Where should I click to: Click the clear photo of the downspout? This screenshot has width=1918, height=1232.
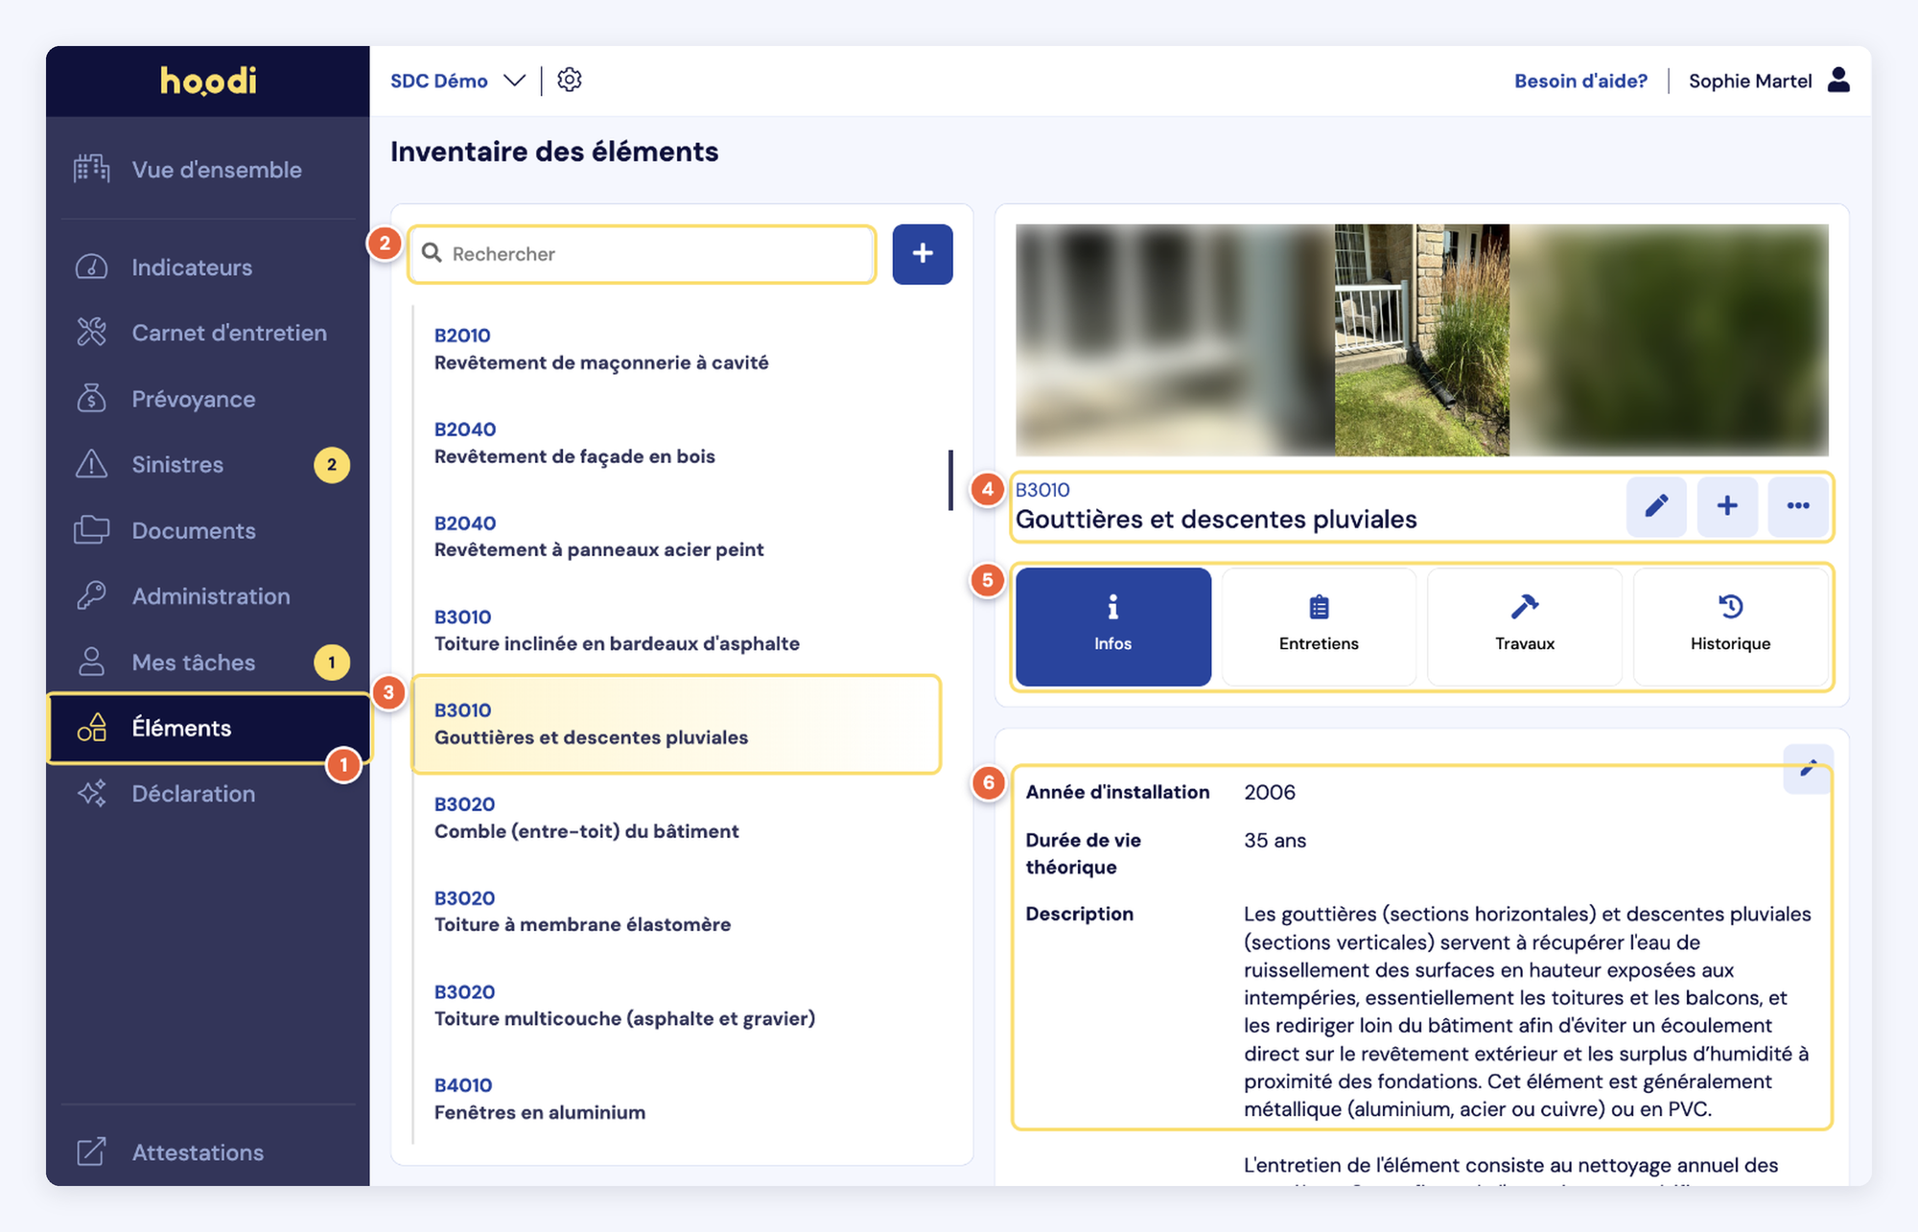(1422, 339)
